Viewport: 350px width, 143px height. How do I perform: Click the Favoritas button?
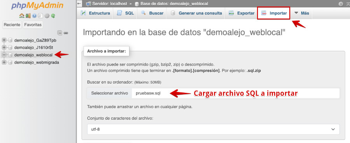pyautogui.click(x=33, y=25)
